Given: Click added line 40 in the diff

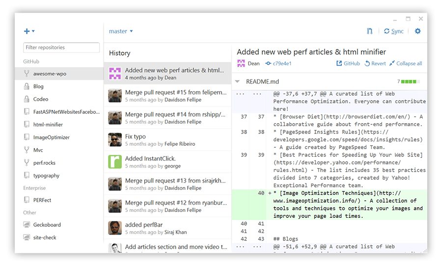Looking at the screenshot, I should tap(329, 205).
